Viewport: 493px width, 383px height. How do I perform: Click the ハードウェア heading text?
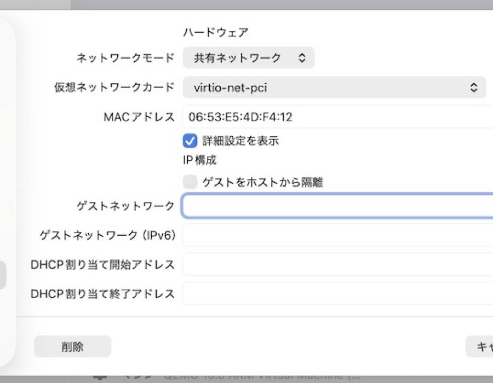216,32
